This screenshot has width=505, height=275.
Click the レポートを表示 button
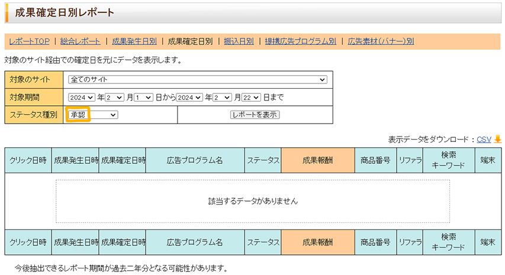click(x=255, y=115)
